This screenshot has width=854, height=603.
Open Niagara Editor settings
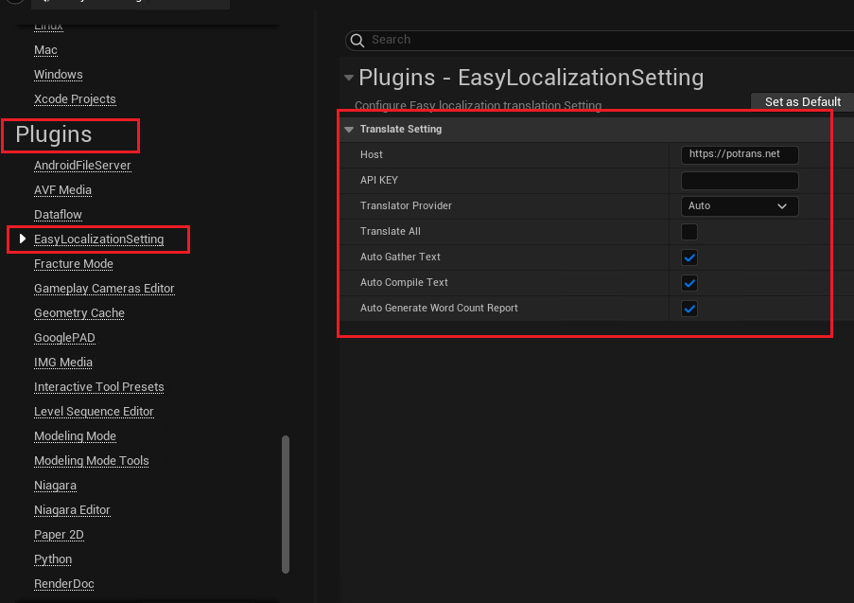72,510
